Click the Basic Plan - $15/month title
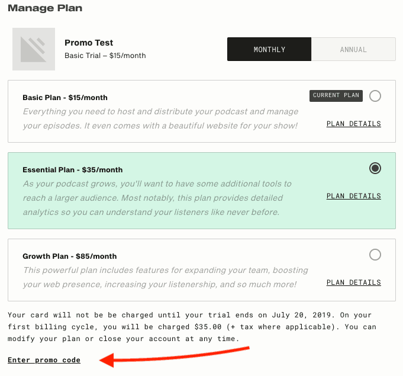This screenshot has height=376, width=403. tap(65, 98)
